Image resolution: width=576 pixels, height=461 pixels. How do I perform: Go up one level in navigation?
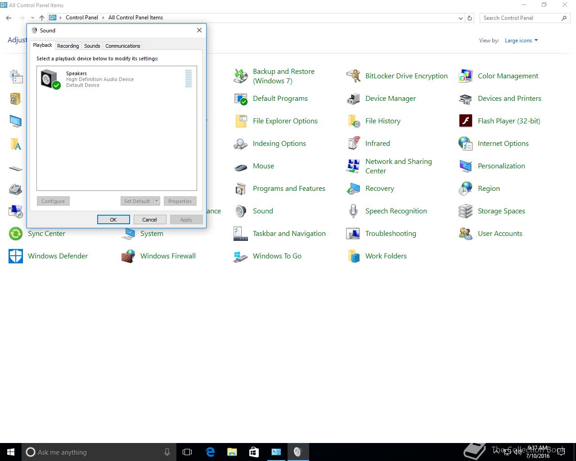[42, 18]
